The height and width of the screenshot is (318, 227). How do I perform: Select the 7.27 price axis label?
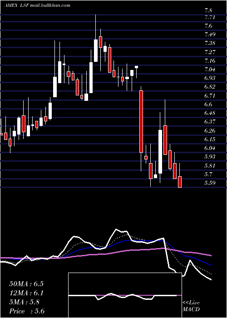[x=210, y=52]
